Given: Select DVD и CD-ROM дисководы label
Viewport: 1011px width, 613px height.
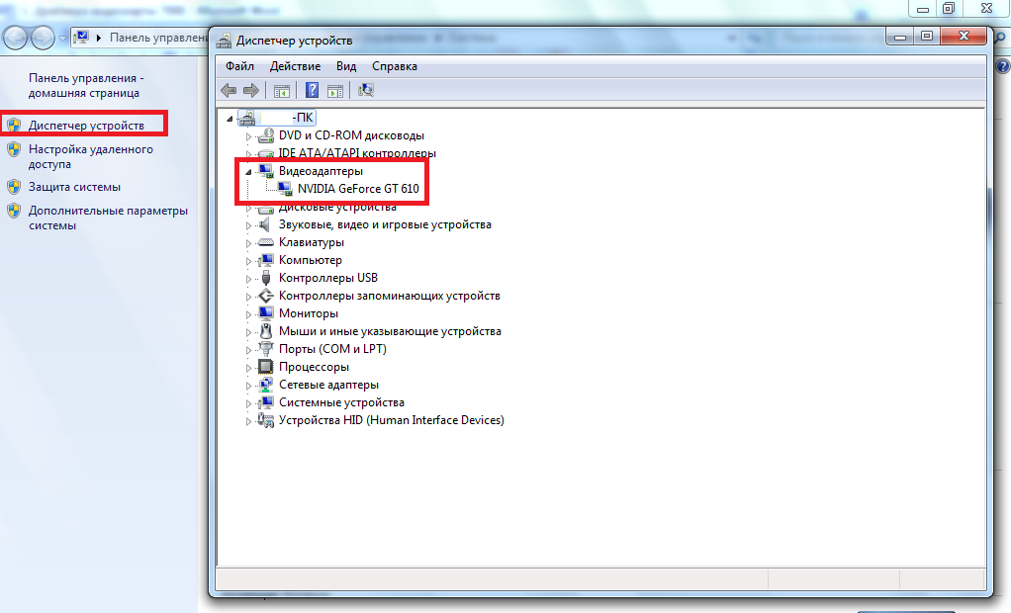Looking at the screenshot, I should 351,135.
